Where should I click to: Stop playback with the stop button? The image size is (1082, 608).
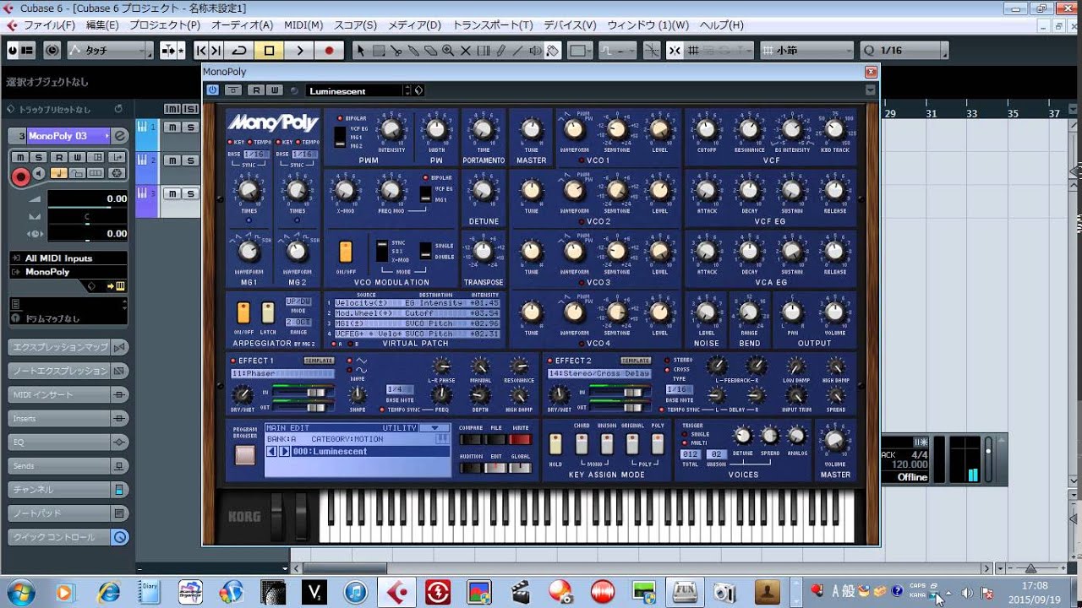[269, 51]
